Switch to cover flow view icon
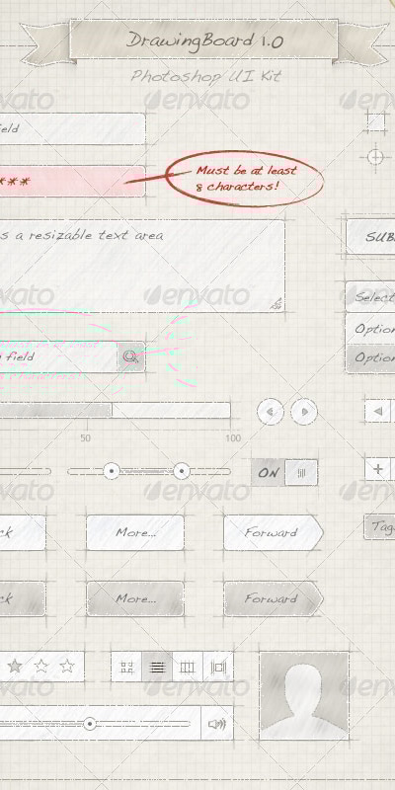 coord(218,668)
